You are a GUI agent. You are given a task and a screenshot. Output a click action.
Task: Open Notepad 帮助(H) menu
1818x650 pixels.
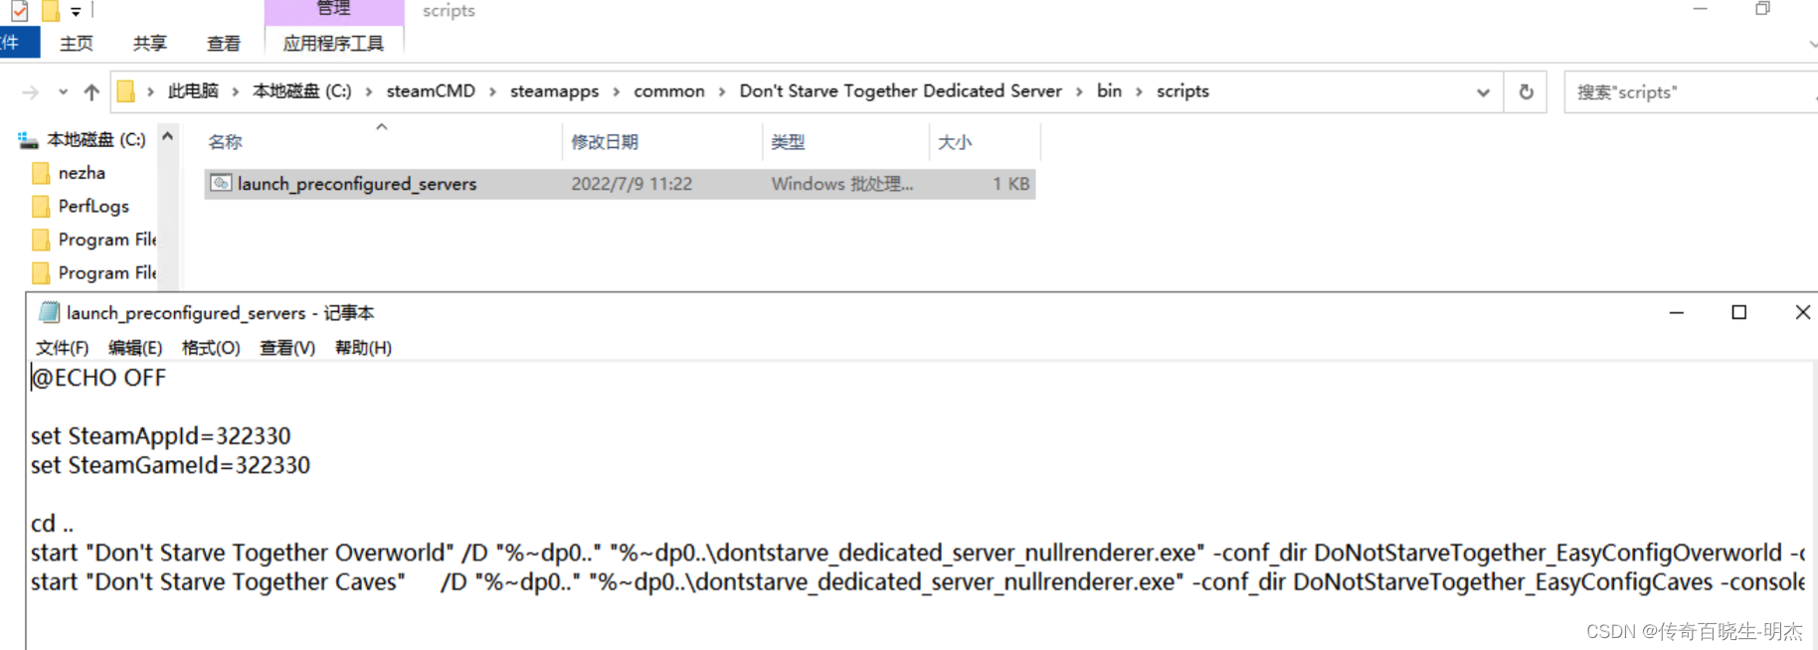click(x=363, y=348)
